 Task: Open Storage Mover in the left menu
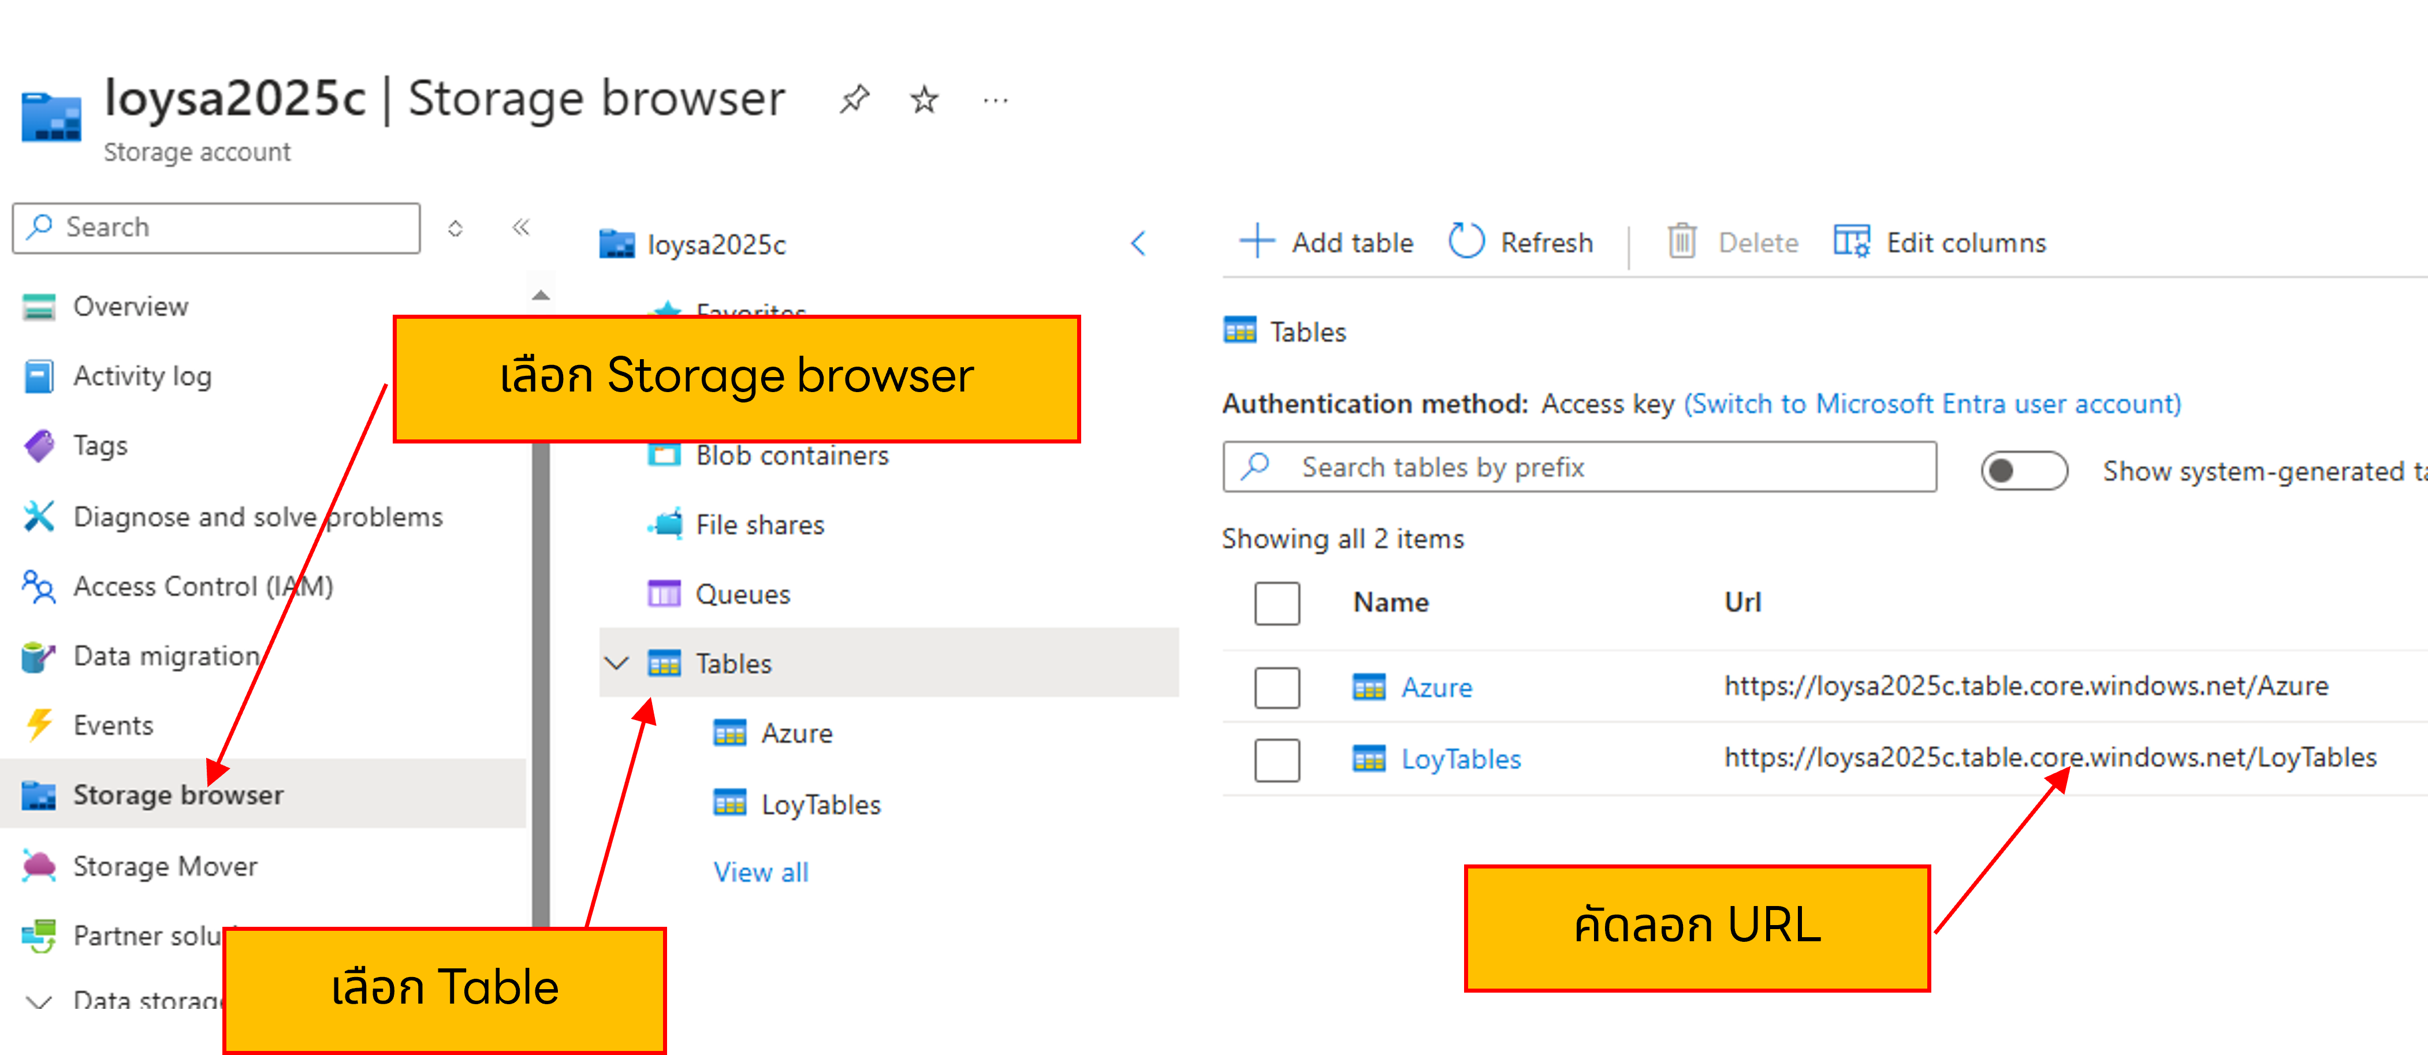(x=165, y=866)
